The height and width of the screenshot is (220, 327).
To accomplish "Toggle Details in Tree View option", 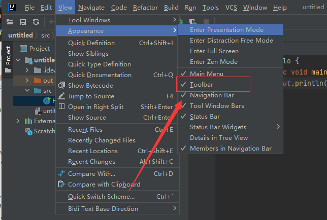I will point(230,137).
